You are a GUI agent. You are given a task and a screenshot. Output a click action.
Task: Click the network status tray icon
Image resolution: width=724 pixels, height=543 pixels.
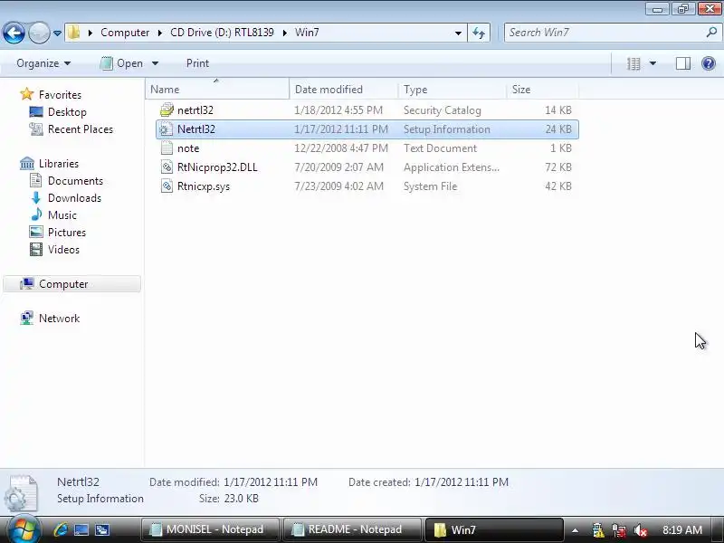click(619, 530)
